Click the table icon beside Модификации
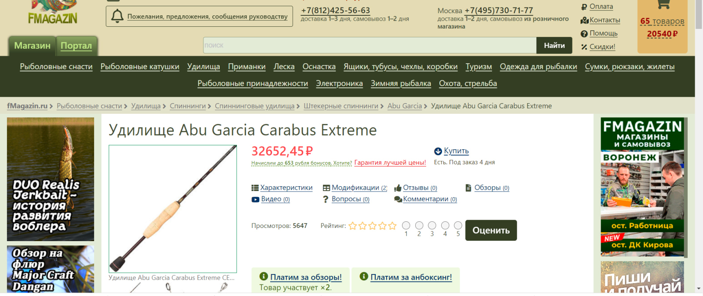 pos(326,188)
